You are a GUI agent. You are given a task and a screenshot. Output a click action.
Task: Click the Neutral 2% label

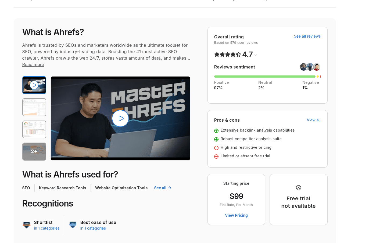click(x=265, y=85)
